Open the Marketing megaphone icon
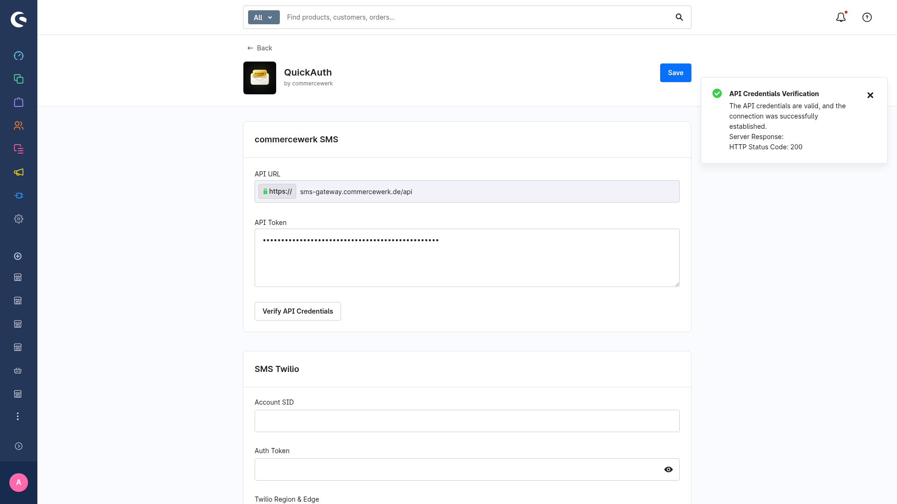The image size is (897, 504). 19,172
